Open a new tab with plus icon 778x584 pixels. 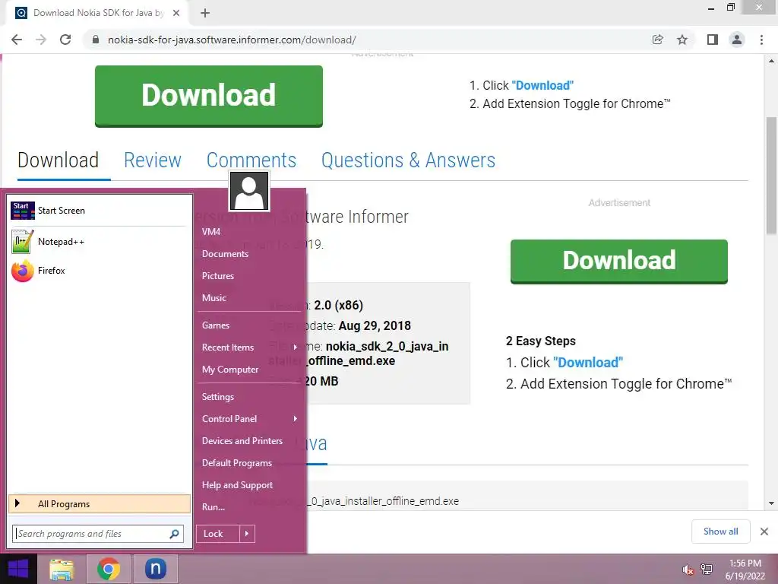pos(205,13)
